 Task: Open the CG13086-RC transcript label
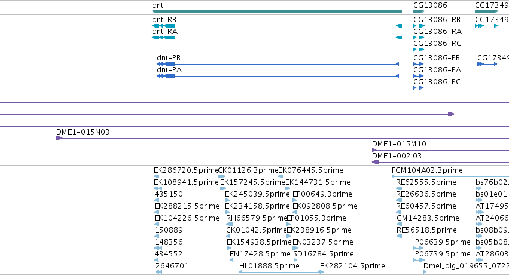pyautogui.click(x=437, y=44)
